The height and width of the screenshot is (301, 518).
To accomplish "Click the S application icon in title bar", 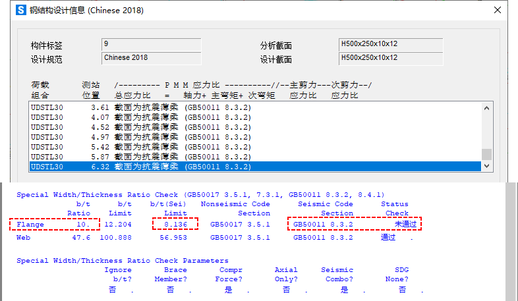I will [21, 11].
